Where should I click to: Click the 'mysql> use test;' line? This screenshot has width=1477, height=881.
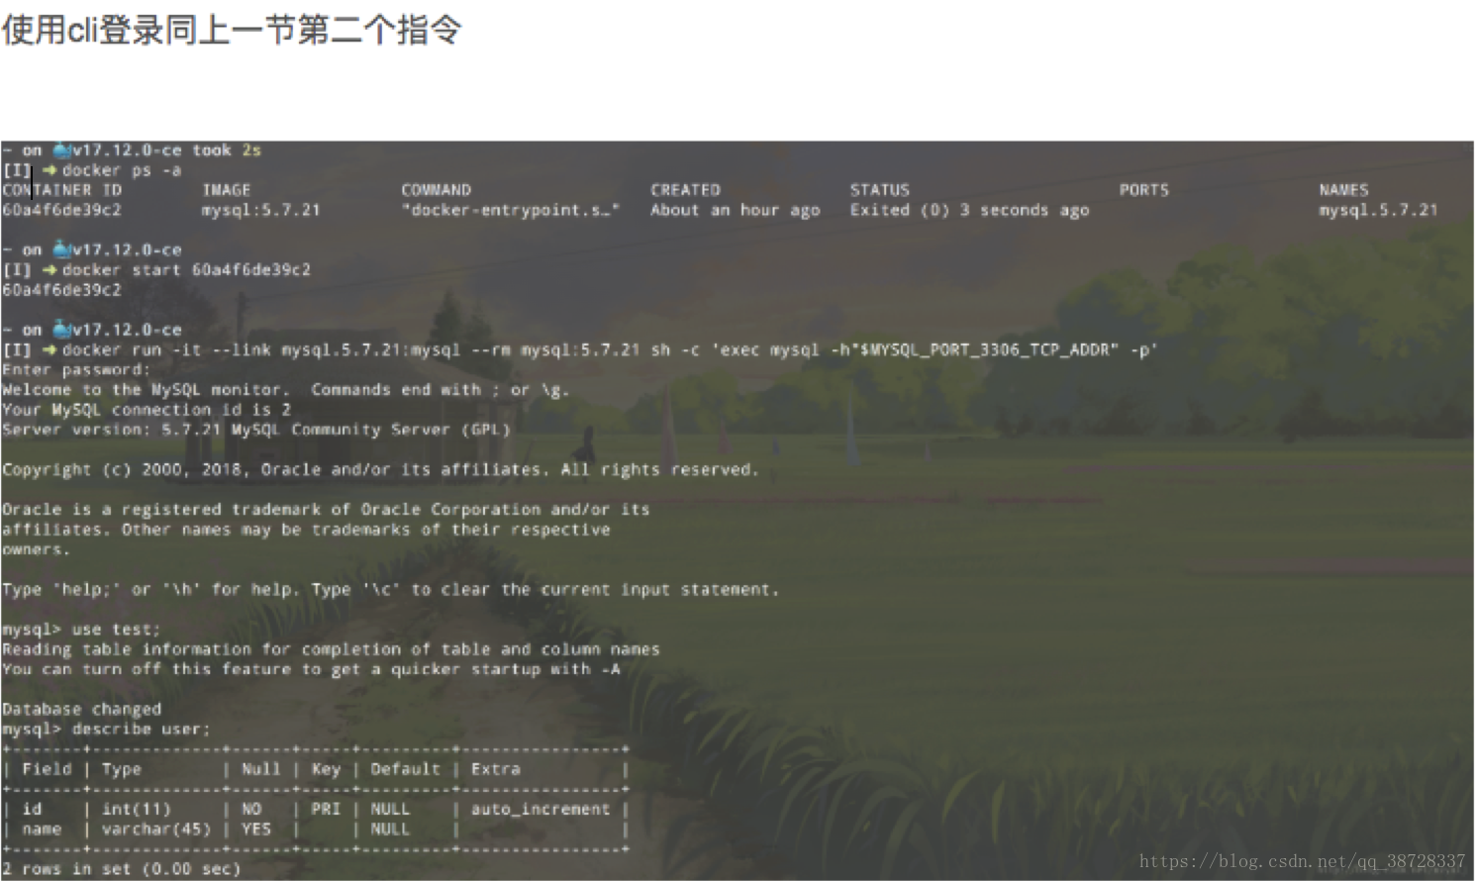81,630
